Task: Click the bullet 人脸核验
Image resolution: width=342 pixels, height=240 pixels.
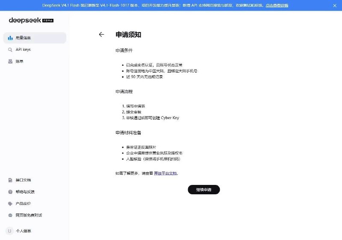Action: [153, 159]
